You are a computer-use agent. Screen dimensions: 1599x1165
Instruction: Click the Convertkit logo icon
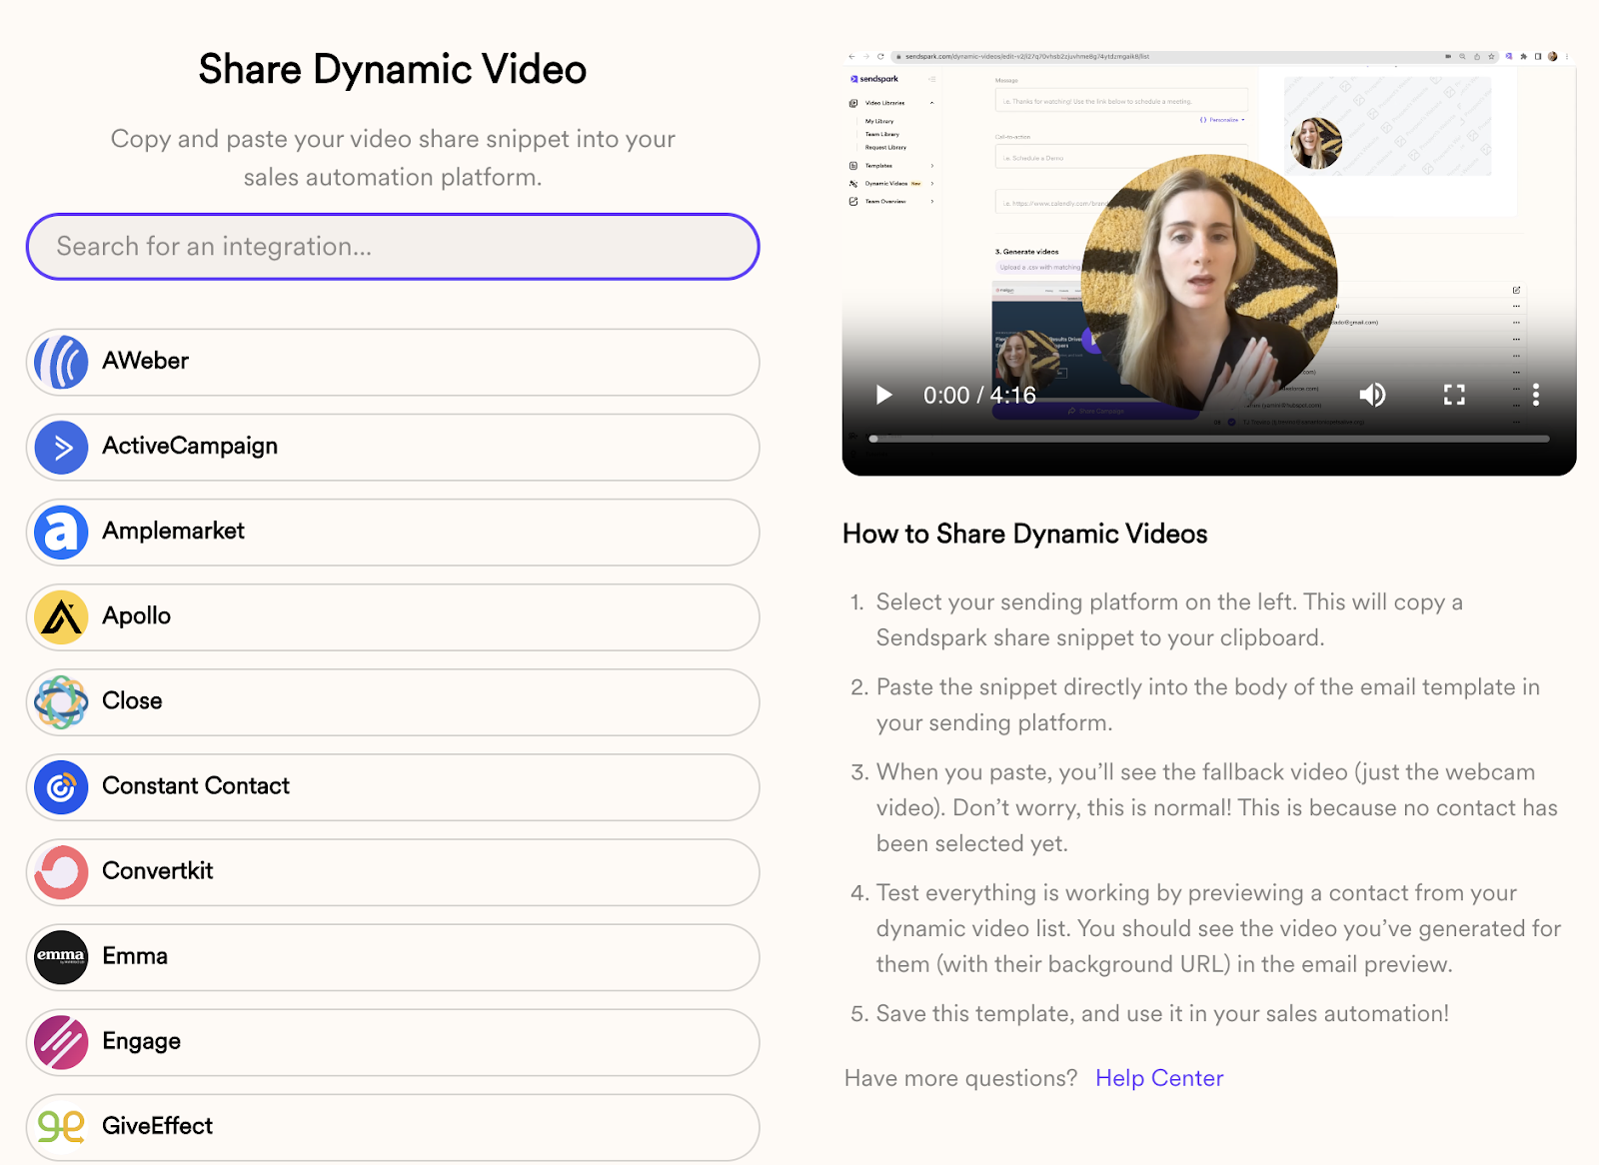coord(61,871)
